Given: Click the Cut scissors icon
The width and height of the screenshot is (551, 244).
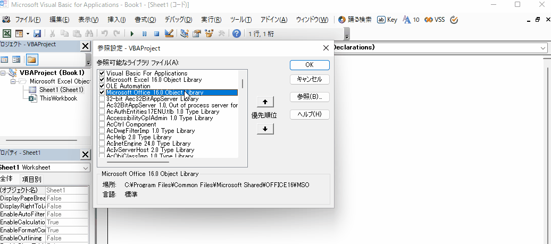Looking at the screenshot, I should tap(52, 33).
